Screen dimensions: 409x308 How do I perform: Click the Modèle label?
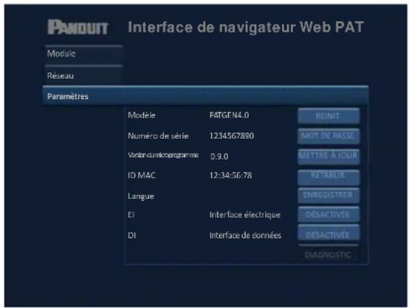click(x=142, y=115)
